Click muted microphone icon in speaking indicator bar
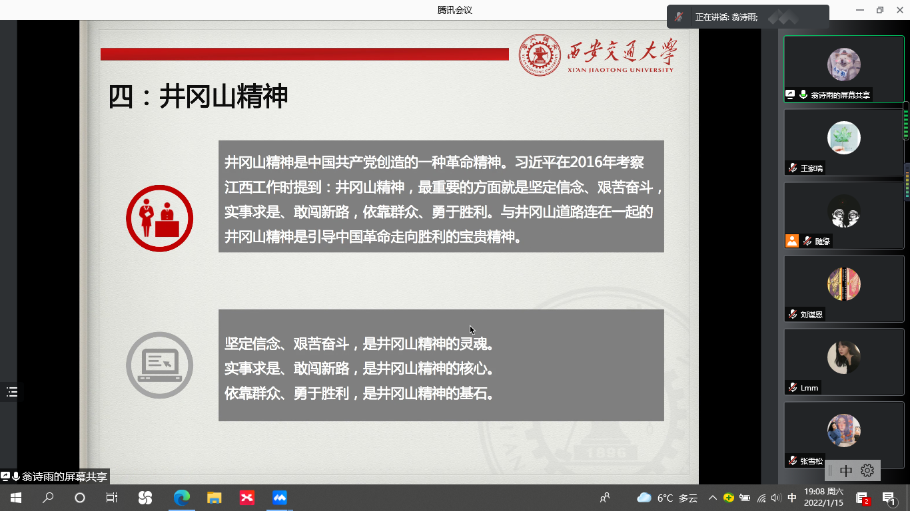The image size is (910, 511). [x=679, y=17]
